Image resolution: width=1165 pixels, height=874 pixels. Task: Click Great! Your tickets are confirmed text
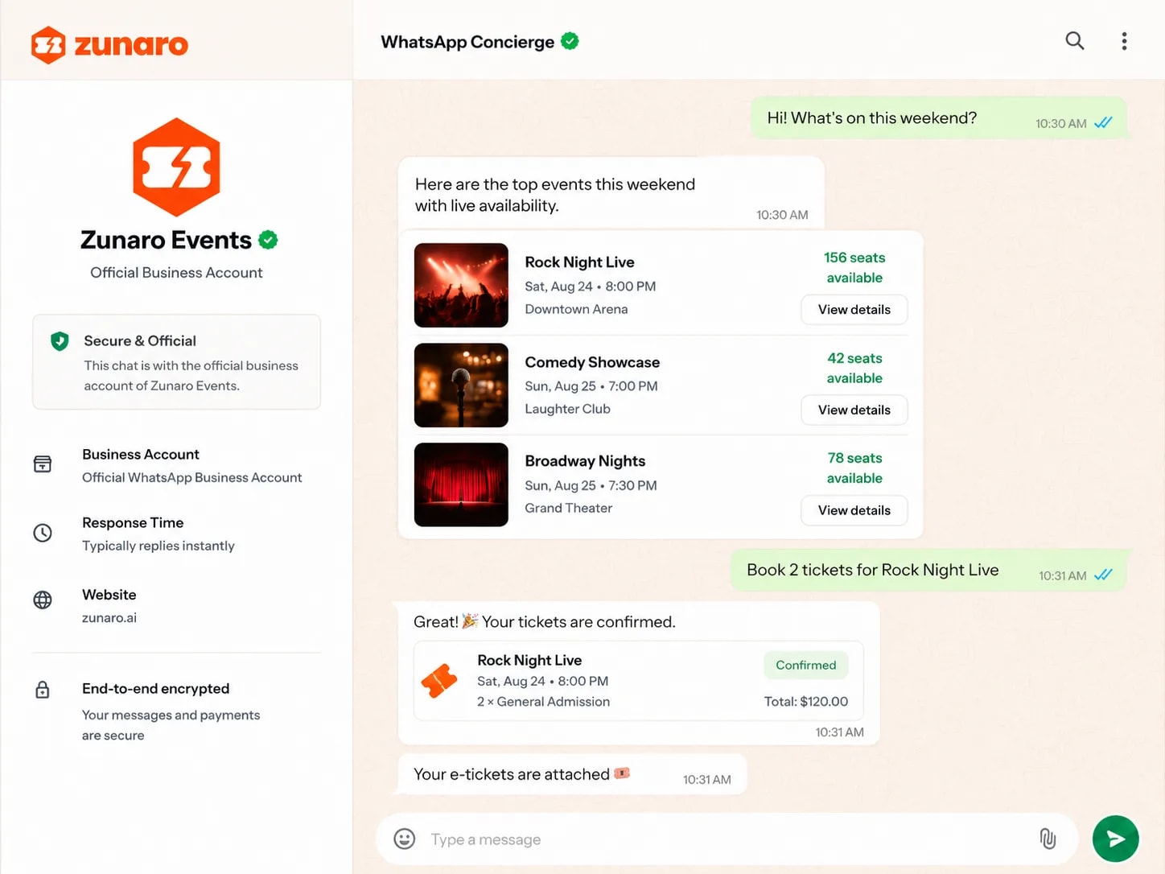545,622
